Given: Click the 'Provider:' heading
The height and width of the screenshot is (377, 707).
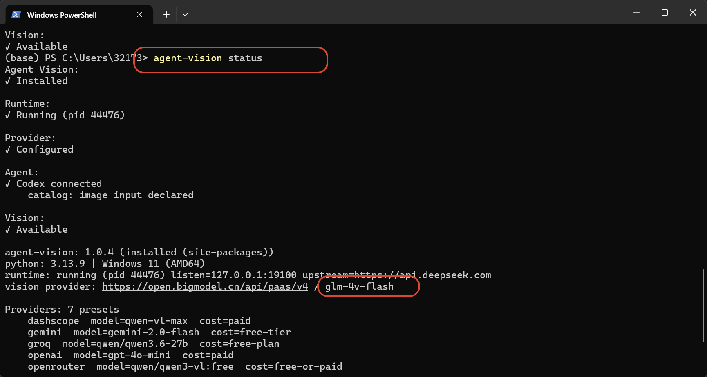Looking at the screenshot, I should click(x=30, y=138).
